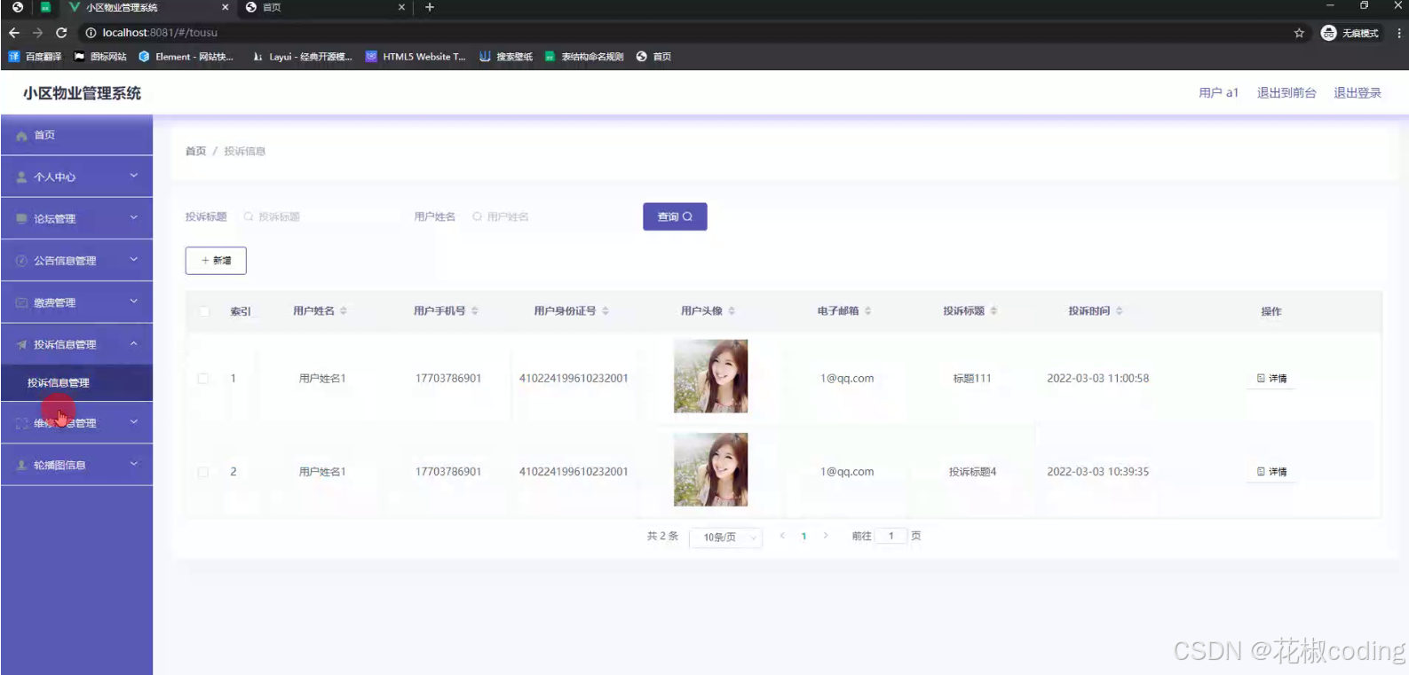Click the paper-plane icon beside 投诉信息管理
Screen dimensions: 1409x675
(x=21, y=345)
